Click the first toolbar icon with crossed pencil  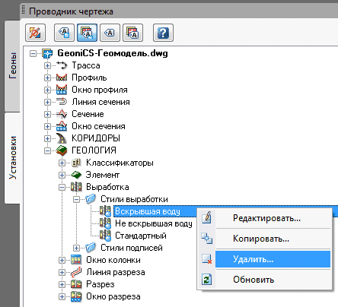tap(35, 33)
